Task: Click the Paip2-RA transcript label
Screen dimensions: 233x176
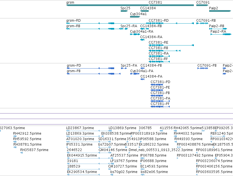Action: pyautogui.click(x=218, y=32)
